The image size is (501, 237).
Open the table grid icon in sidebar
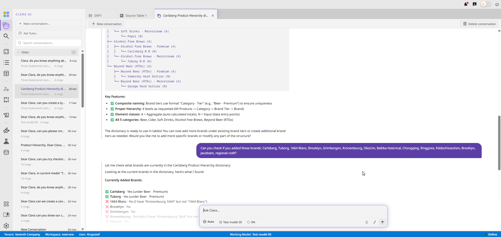(x=6, y=73)
